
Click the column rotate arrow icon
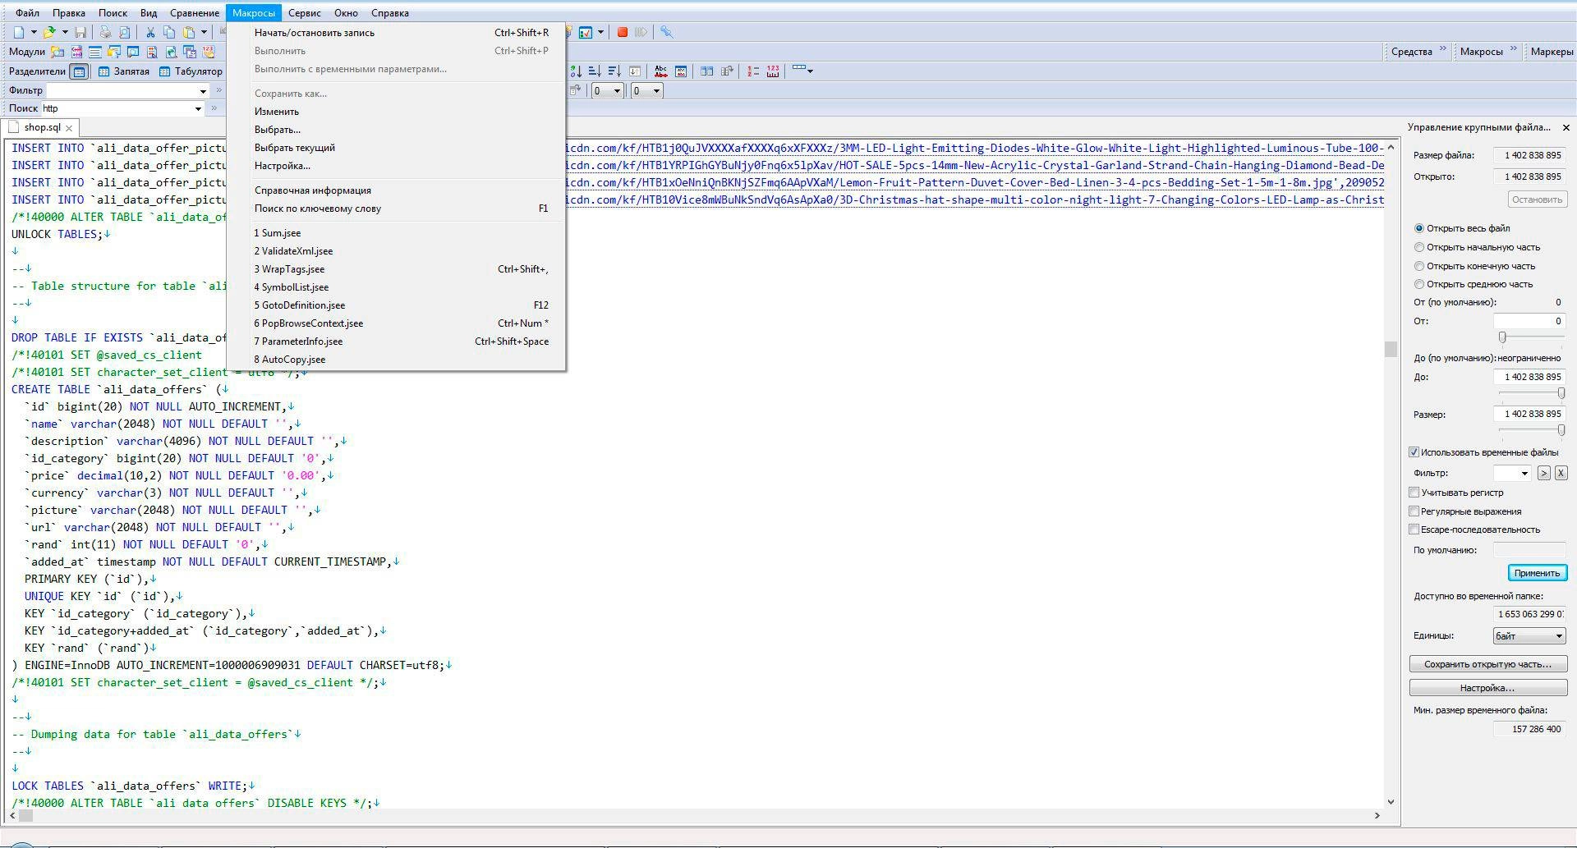[x=727, y=71]
